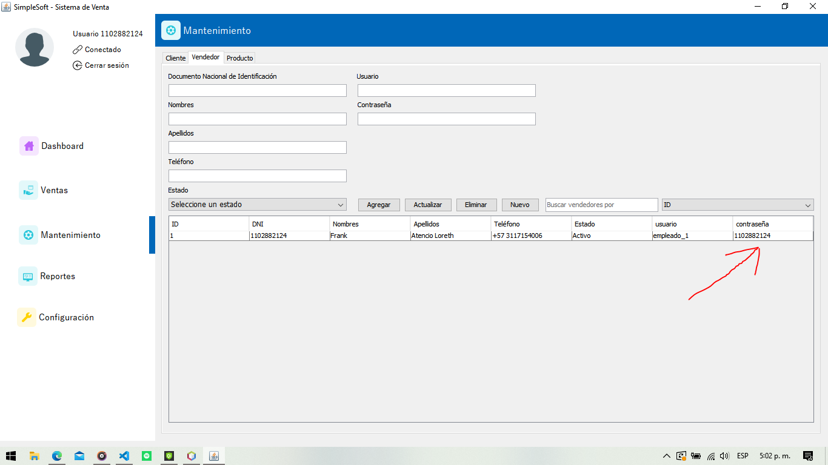Click the Eliminar button

(x=476, y=205)
